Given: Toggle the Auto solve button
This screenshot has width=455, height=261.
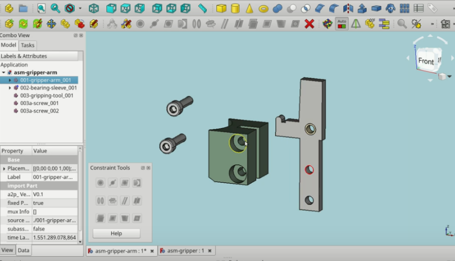Looking at the screenshot, I should [342, 24].
